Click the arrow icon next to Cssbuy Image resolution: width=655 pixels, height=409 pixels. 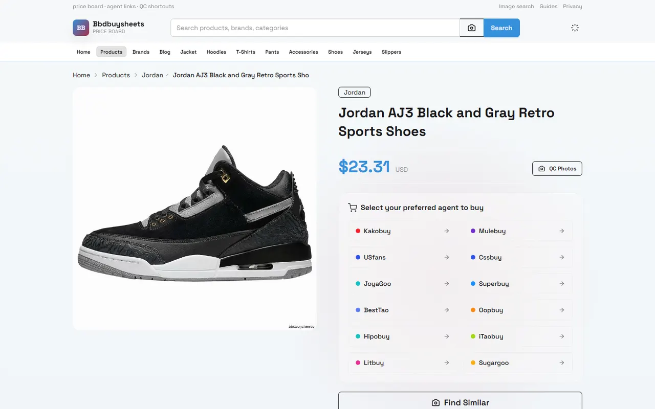tap(562, 257)
